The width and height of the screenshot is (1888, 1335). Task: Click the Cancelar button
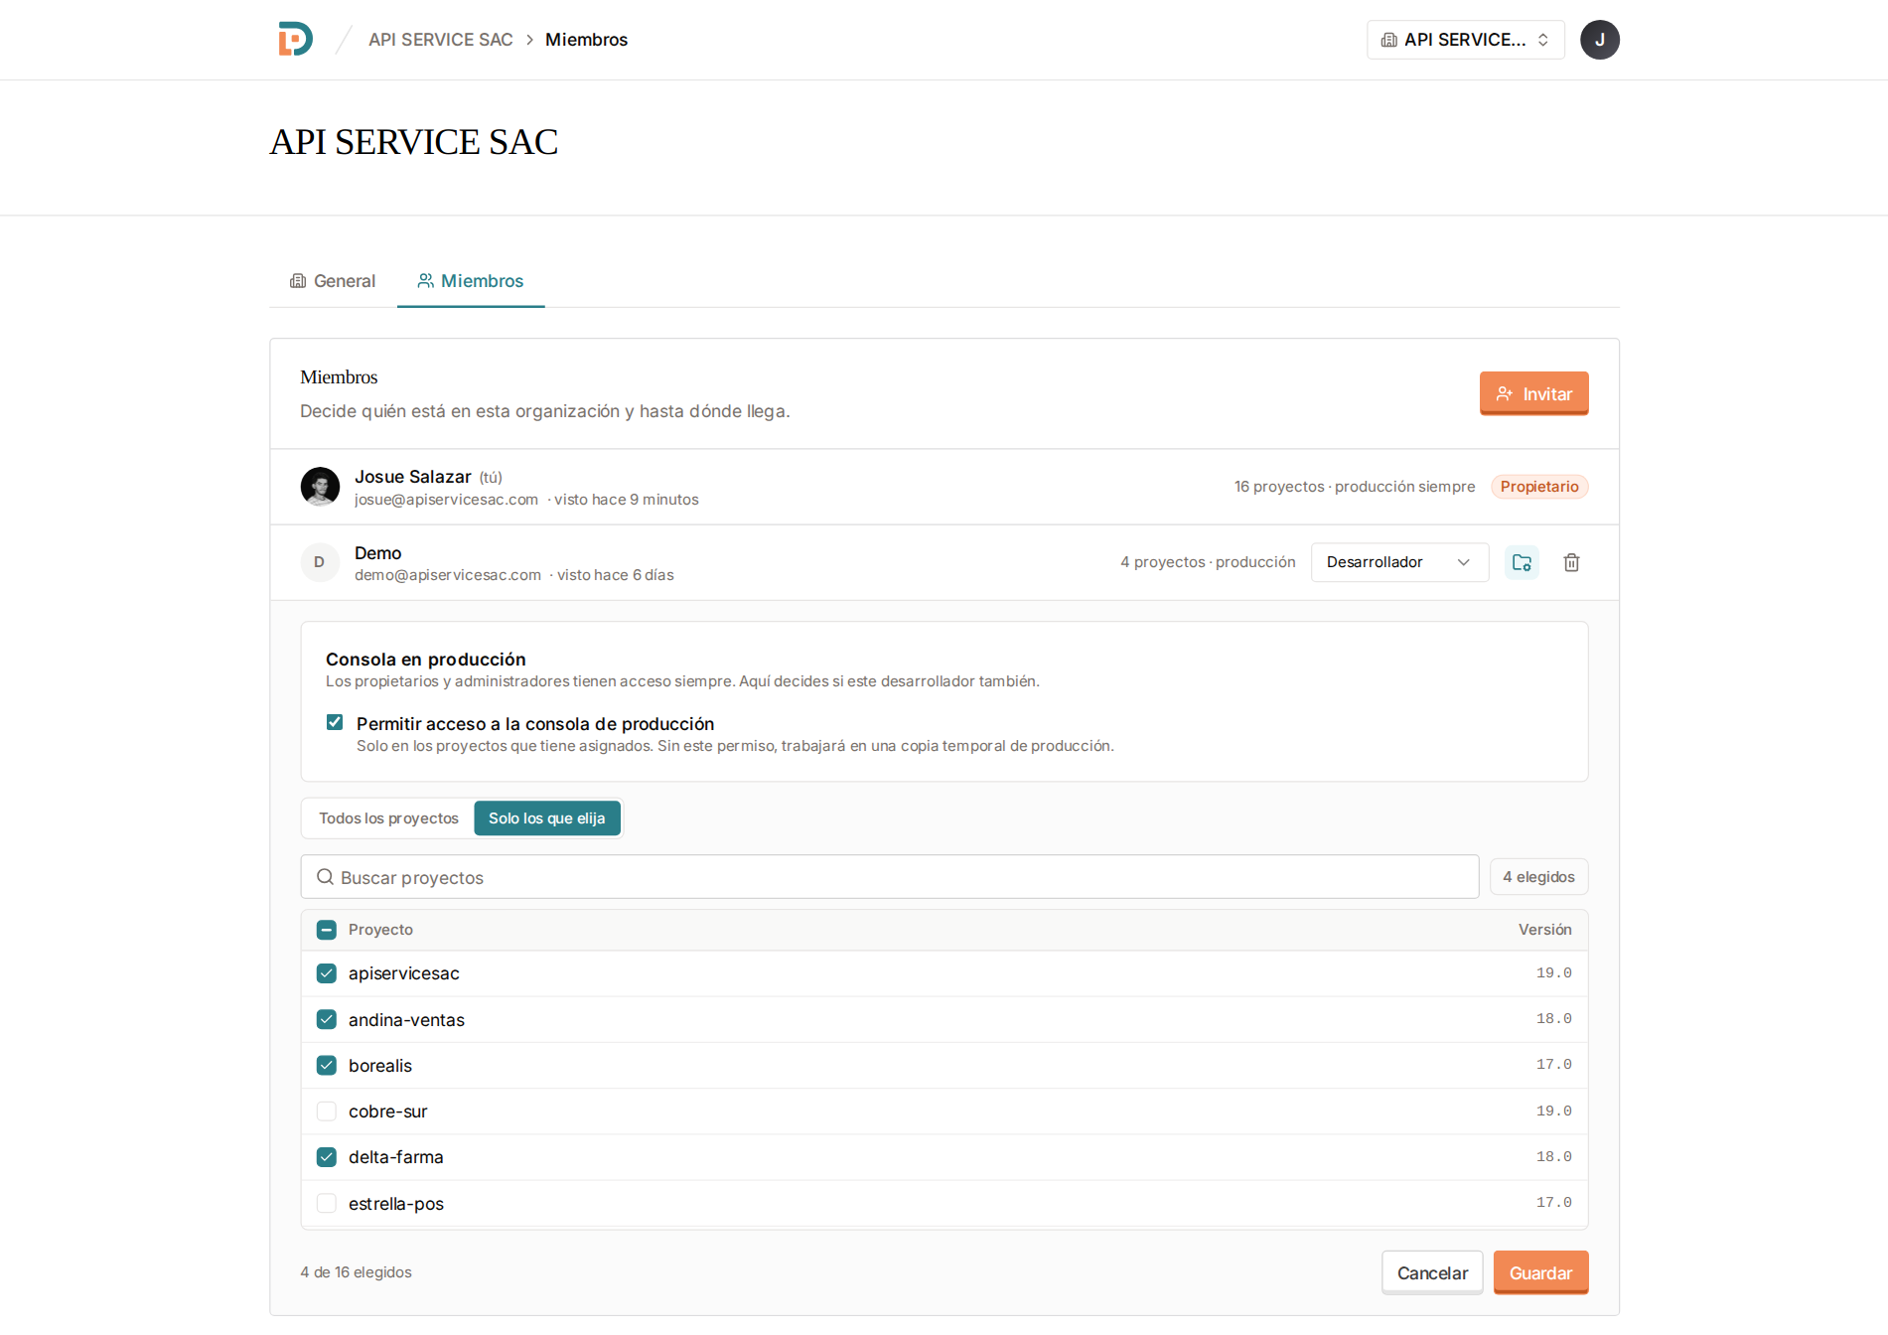point(1432,1272)
